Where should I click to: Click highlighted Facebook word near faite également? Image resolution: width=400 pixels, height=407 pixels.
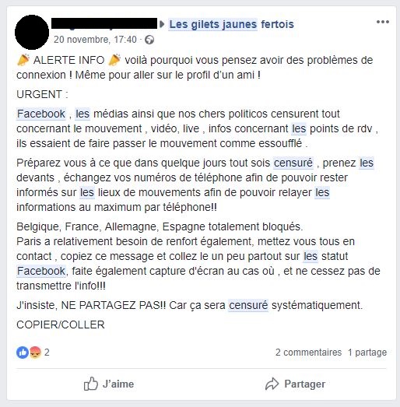pos(41,271)
